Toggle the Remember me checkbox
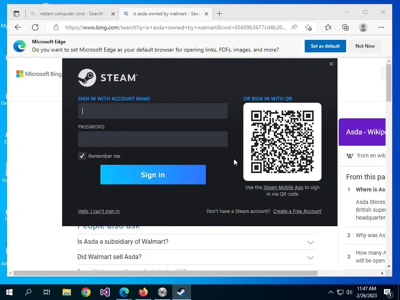This screenshot has width=400, height=300. [x=82, y=156]
